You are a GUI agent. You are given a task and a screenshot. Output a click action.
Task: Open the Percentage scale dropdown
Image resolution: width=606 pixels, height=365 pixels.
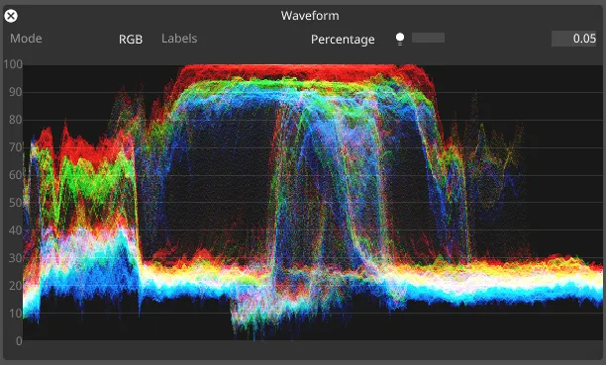point(343,39)
